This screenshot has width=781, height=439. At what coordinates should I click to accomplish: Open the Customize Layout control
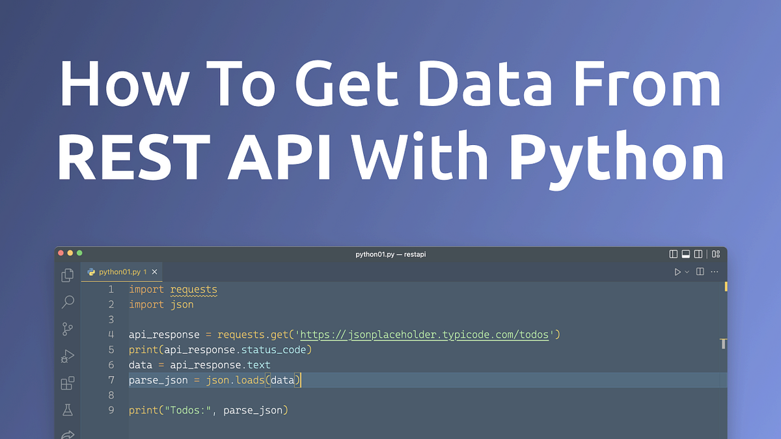point(715,254)
